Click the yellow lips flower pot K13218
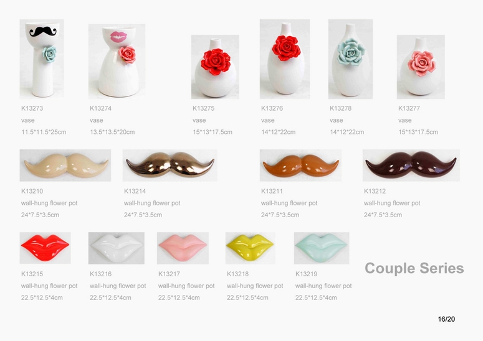This screenshot has width=483, height=341. pos(250,248)
